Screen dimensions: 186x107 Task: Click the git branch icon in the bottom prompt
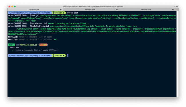54,55
